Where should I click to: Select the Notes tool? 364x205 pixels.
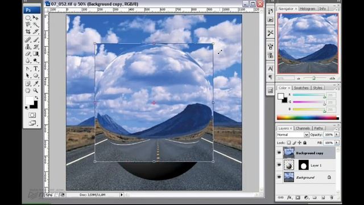click(28, 84)
